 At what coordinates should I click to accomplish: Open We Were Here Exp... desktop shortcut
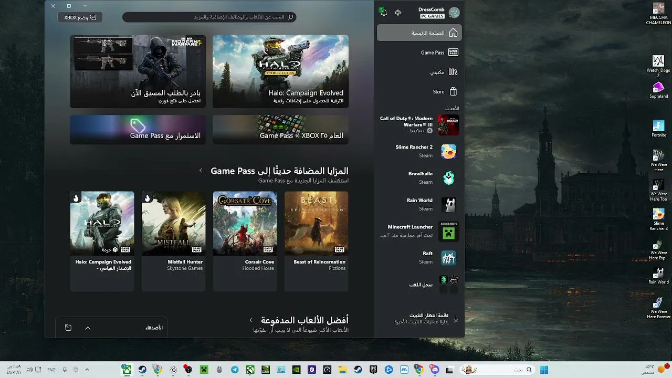pos(658,250)
